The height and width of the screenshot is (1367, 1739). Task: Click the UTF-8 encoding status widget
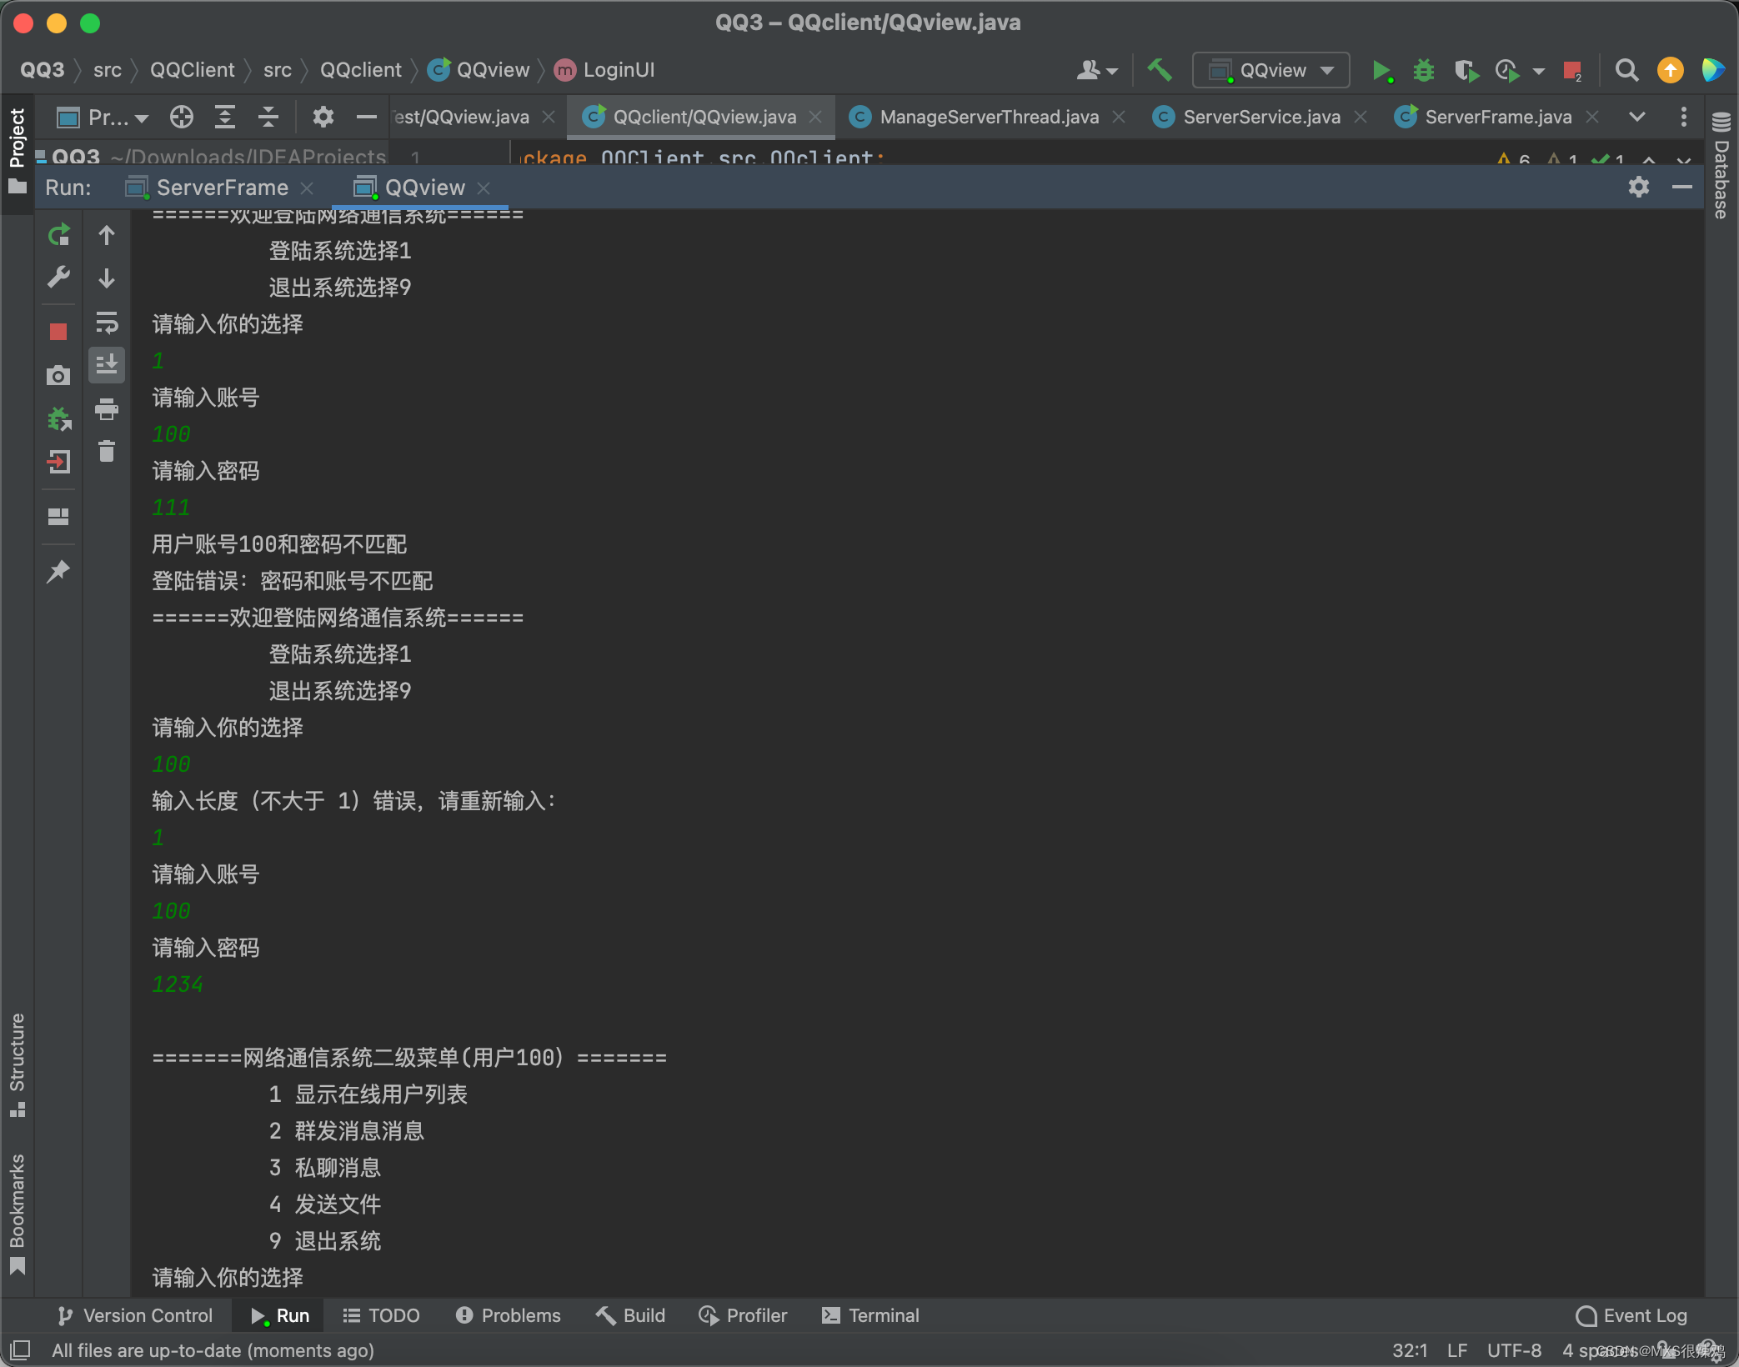(x=1514, y=1350)
